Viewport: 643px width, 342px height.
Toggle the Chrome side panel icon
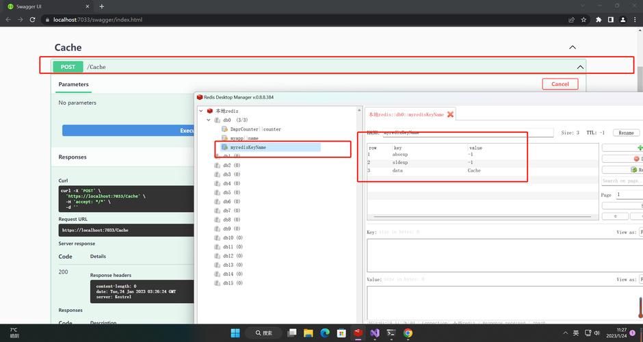[x=611, y=20]
